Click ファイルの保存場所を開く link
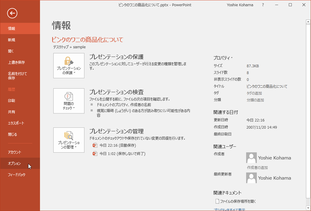311x211 pixels. [238, 201]
